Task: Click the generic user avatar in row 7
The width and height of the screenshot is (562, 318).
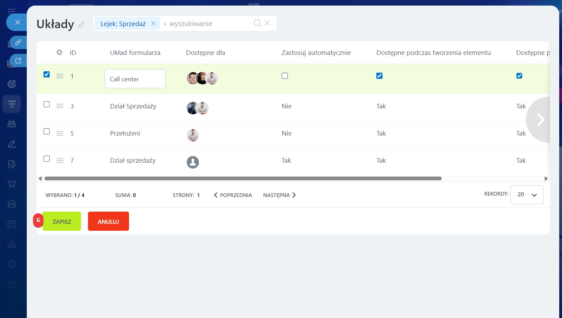Action: pos(193,162)
